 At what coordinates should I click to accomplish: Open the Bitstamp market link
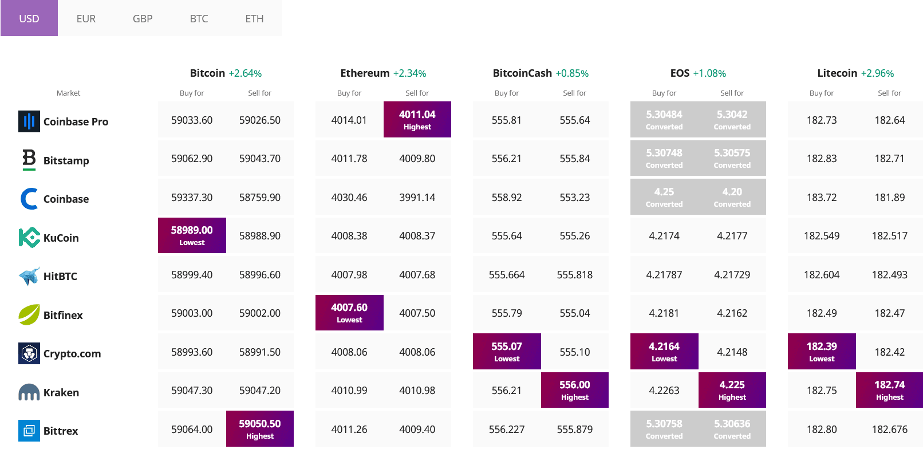click(66, 160)
